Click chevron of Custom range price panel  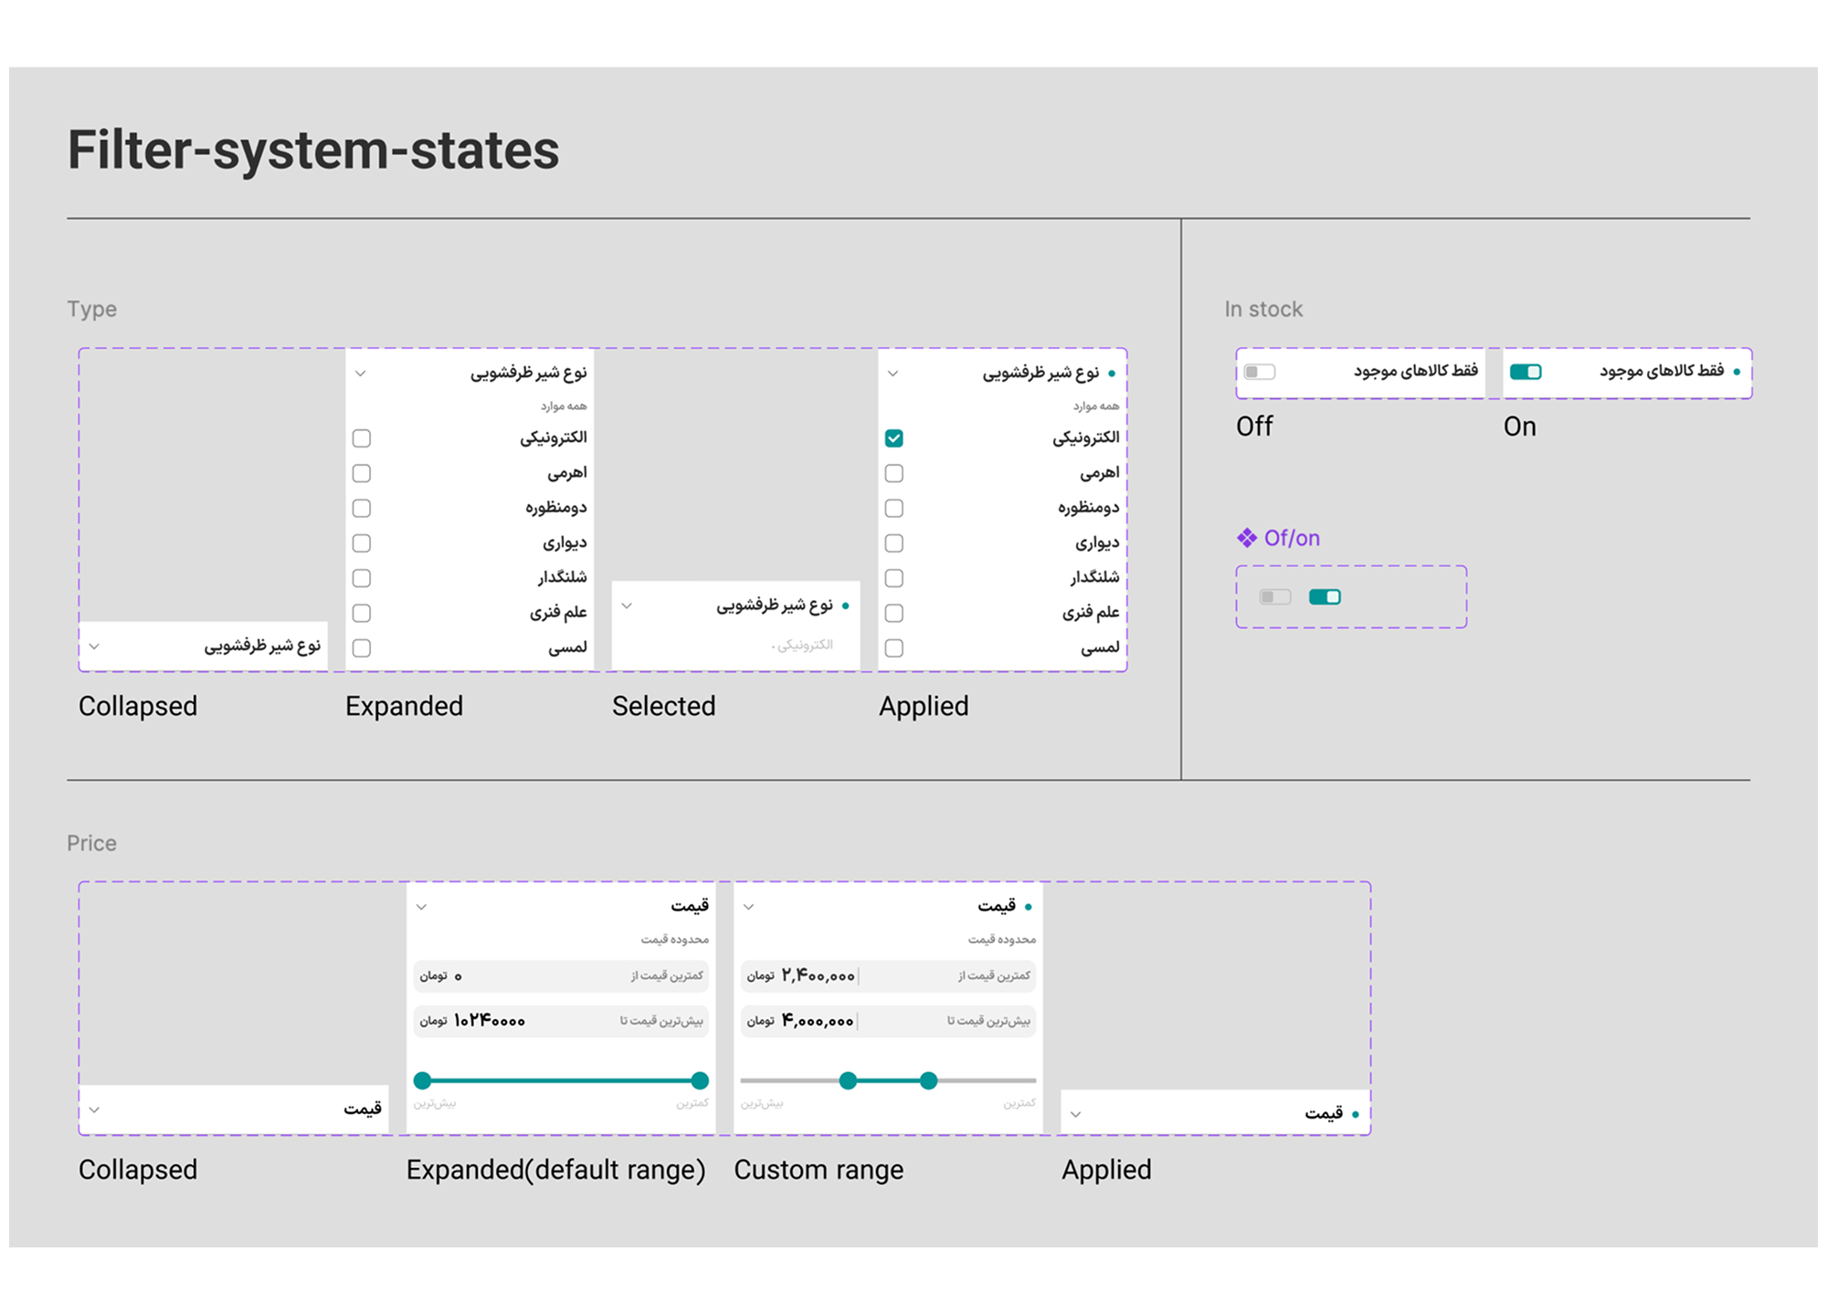pyautogui.click(x=749, y=907)
